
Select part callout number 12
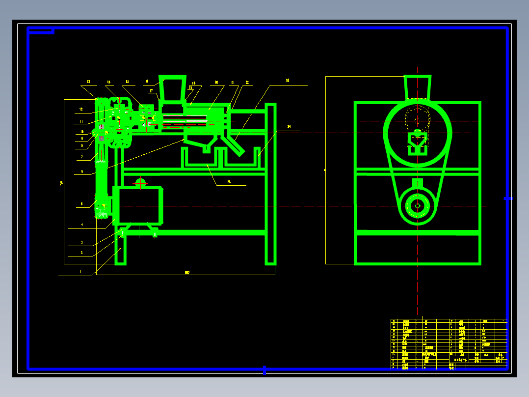point(81,109)
